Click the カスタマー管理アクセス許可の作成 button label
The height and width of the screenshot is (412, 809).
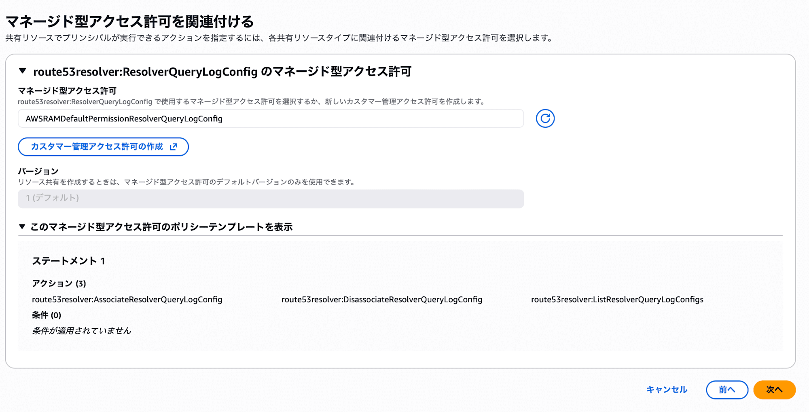(97, 147)
